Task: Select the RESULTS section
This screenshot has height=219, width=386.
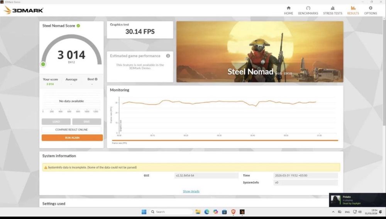Action: click(x=353, y=10)
